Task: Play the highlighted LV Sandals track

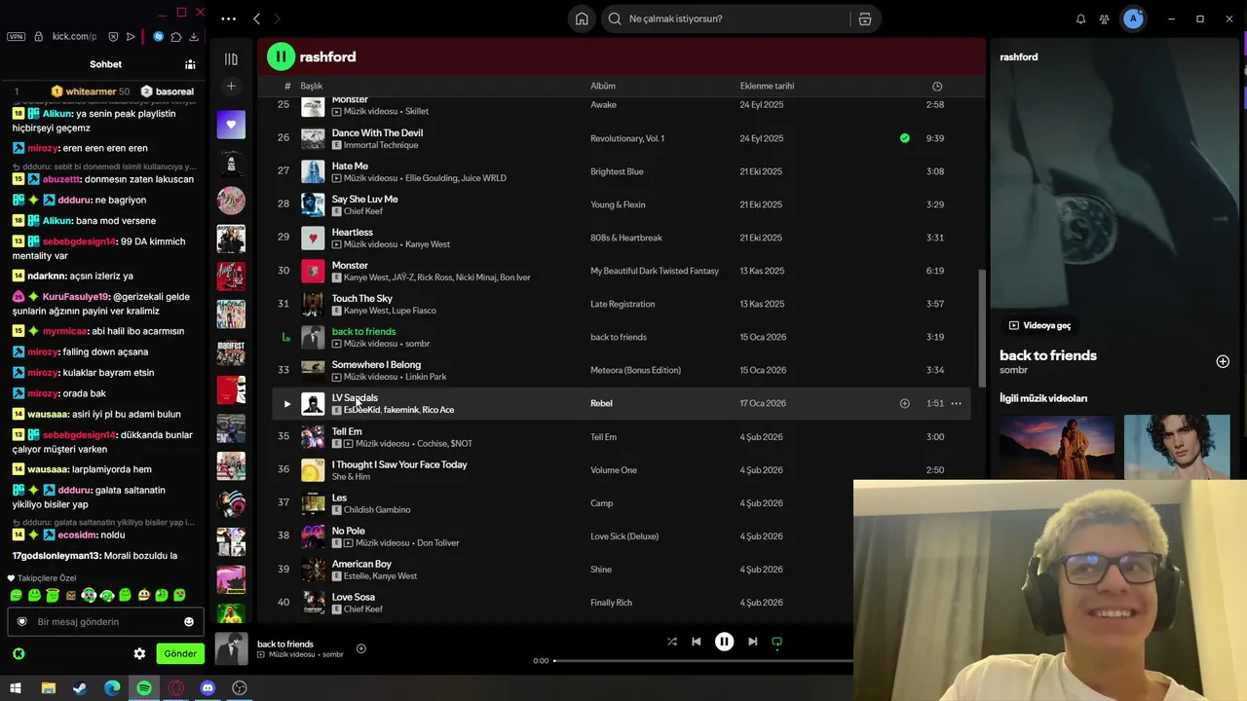Action: click(x=286, y=403)
